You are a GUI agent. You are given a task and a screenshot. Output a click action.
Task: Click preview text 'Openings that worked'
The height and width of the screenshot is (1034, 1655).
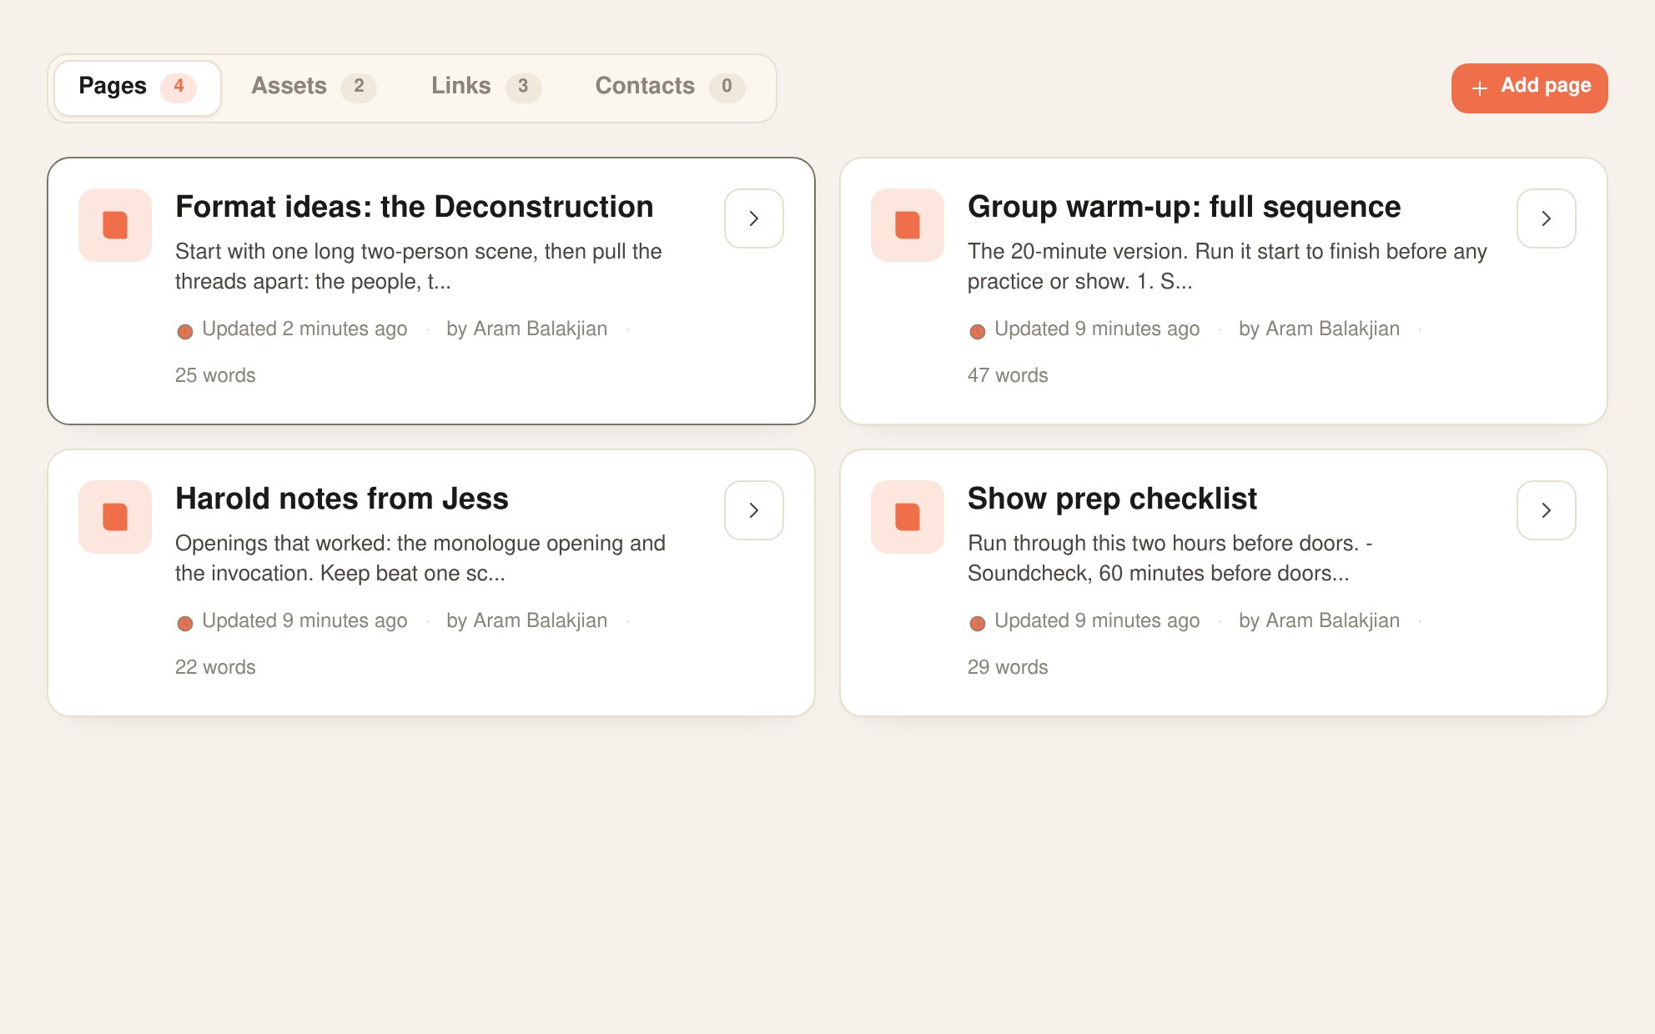[x=420, y=558]
